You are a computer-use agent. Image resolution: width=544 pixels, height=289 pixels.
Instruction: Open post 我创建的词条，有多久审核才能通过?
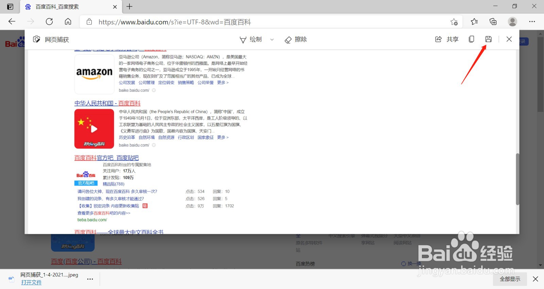click(x=111, y=199)
